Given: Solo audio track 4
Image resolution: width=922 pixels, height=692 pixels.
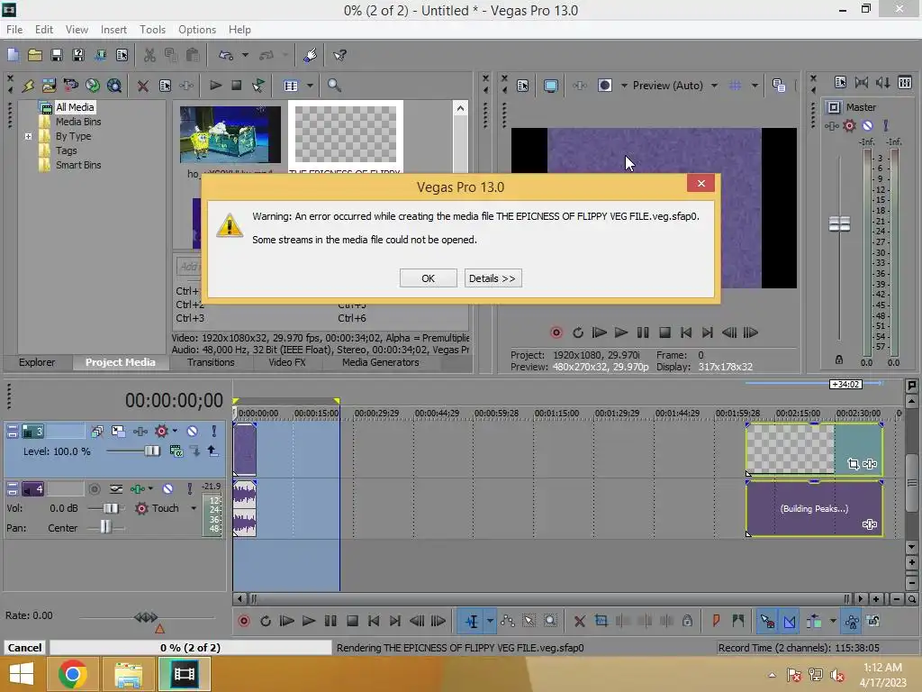Looking at the screenshot, I should 189,489.
